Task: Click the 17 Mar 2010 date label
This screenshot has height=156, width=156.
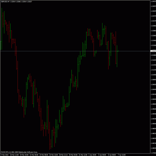Action: [4, 155]
